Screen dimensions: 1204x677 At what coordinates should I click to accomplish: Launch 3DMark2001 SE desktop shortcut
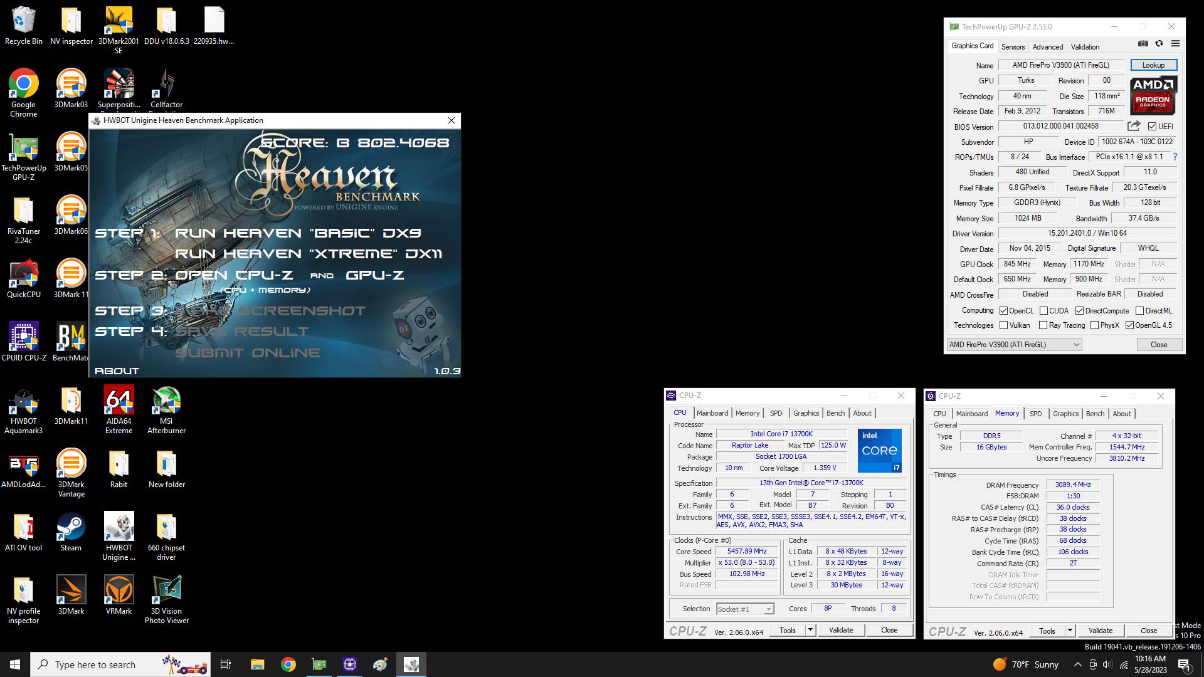119,30
